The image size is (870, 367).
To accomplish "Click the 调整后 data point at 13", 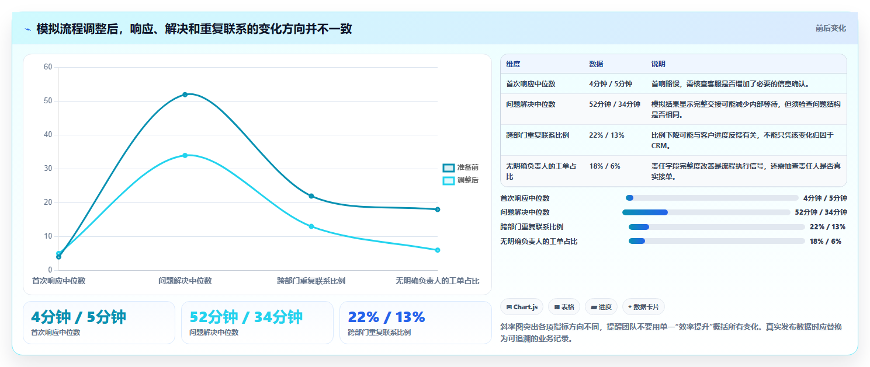I will point(311,226).
